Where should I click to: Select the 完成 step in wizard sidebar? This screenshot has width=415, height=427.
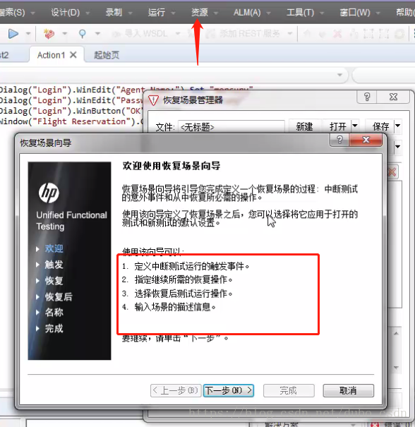point(54,328)
